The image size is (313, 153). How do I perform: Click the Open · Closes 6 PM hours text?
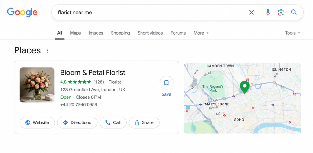point(81,97)
